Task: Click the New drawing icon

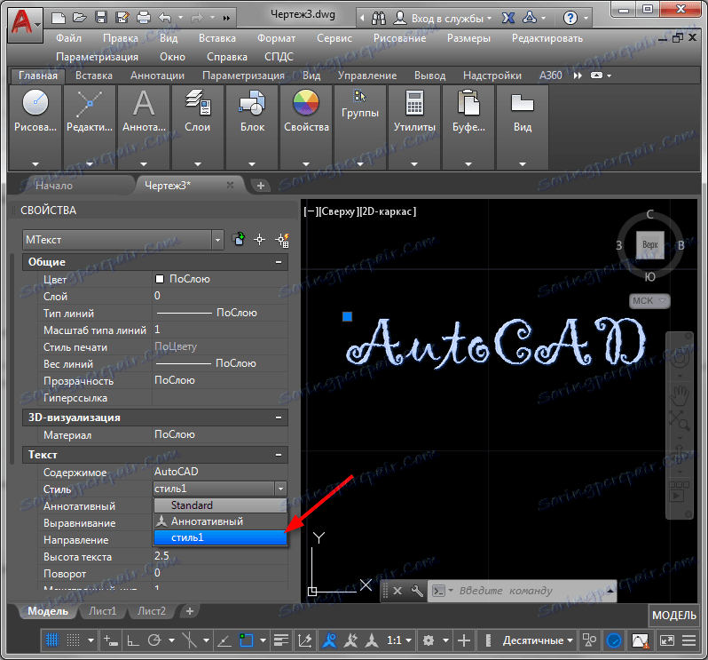Action: point(59,18)
